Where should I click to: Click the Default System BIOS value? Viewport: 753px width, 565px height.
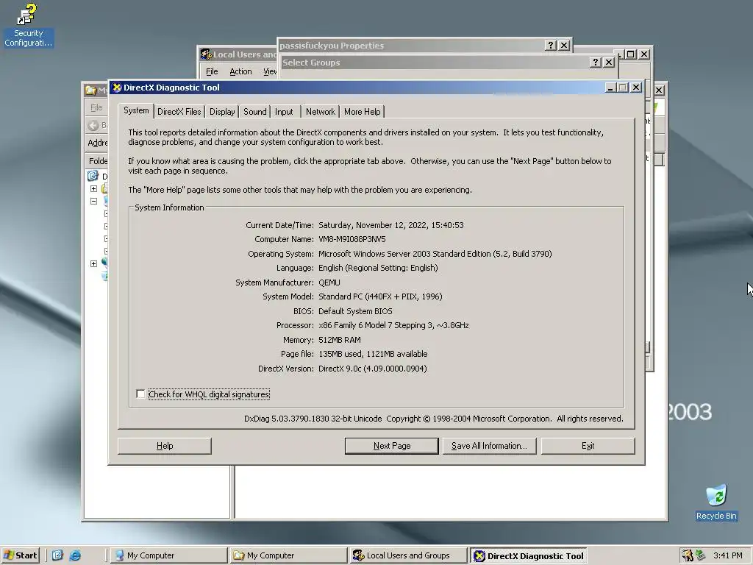355,311
